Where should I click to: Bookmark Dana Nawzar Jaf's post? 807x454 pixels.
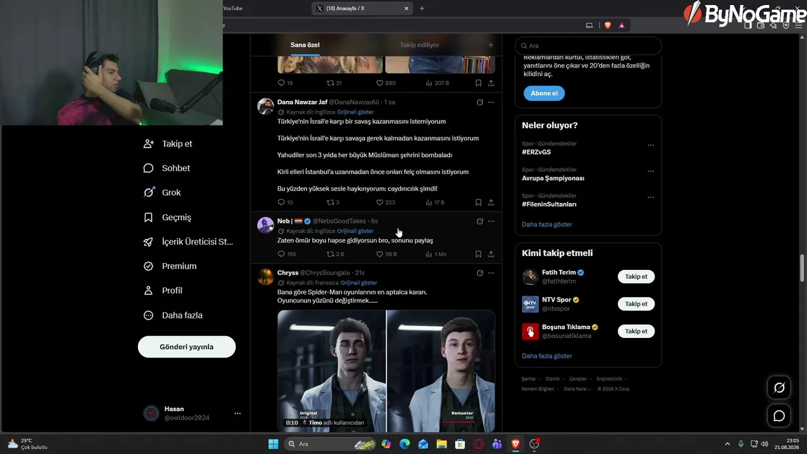(479, 202)
